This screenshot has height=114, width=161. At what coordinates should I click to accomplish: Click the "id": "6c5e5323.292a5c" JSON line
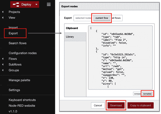(118, 54)
